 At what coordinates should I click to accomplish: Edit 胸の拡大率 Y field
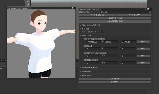[x=111, y=49]
